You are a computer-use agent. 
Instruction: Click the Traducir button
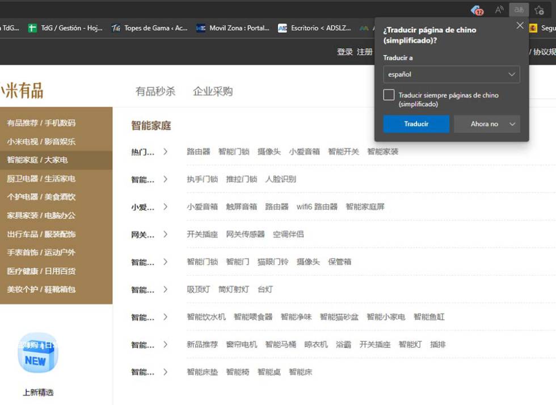tap(416, 124)
